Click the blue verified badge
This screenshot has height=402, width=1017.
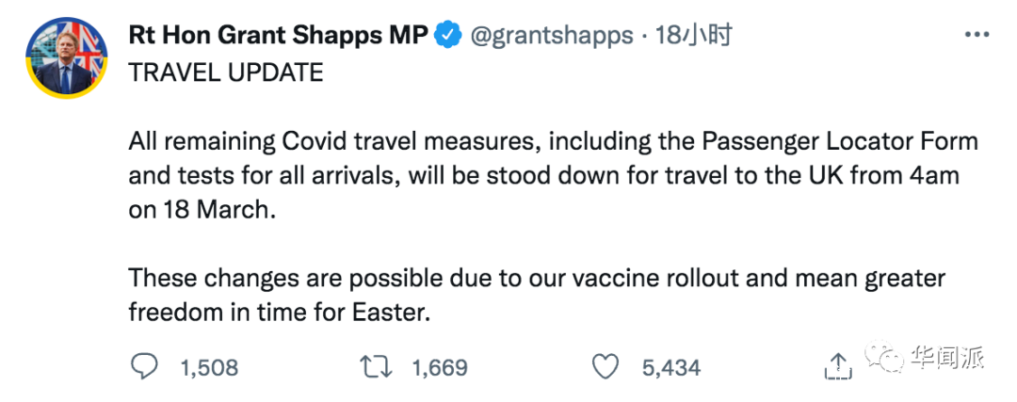coord(449,36)
